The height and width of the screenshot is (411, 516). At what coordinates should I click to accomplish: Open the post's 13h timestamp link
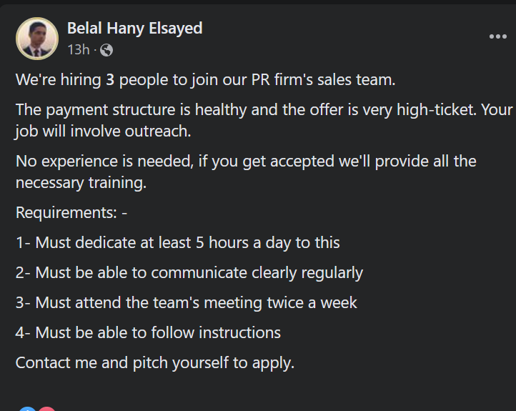tap(78, 50)
